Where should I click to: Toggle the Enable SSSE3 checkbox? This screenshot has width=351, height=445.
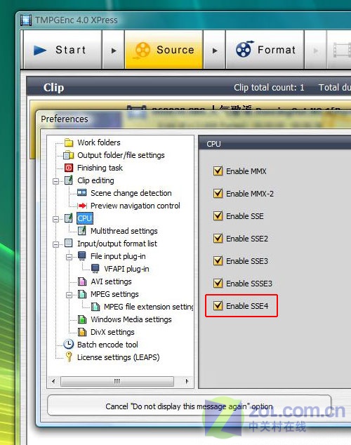click(218, 283)
